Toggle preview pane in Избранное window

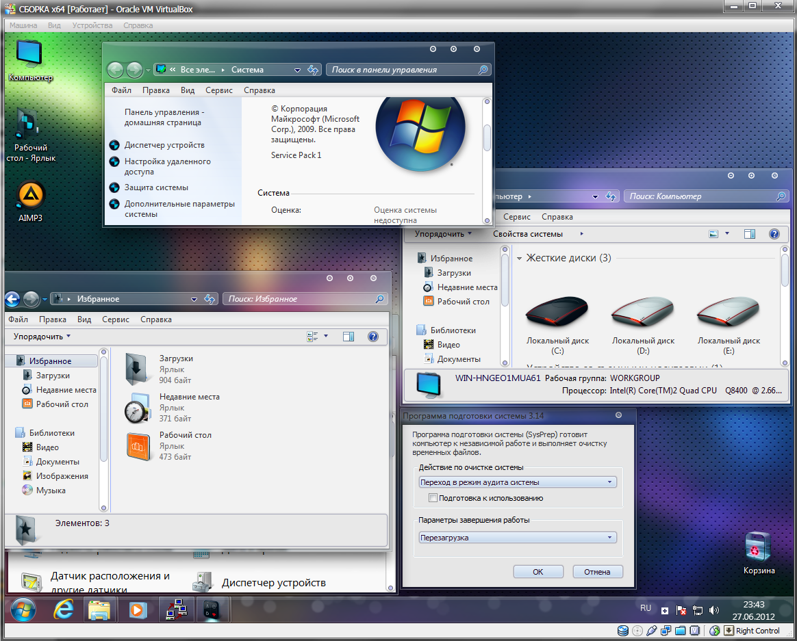coord(349,337)
